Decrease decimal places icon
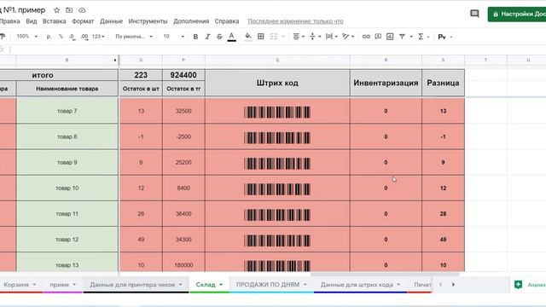 [72, 36]
